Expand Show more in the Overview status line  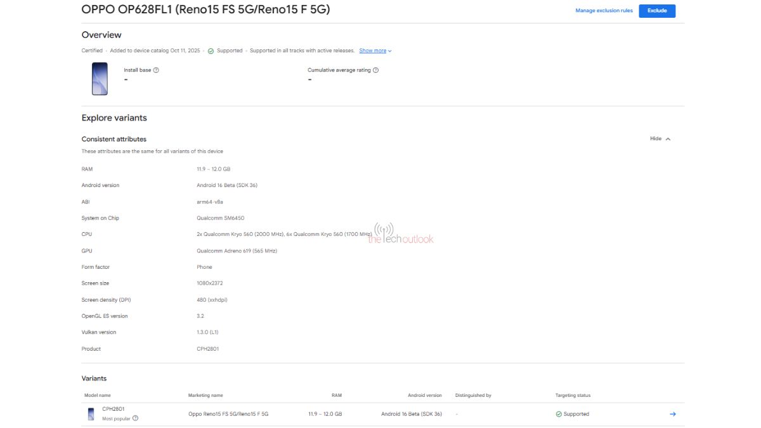[375, 51]
